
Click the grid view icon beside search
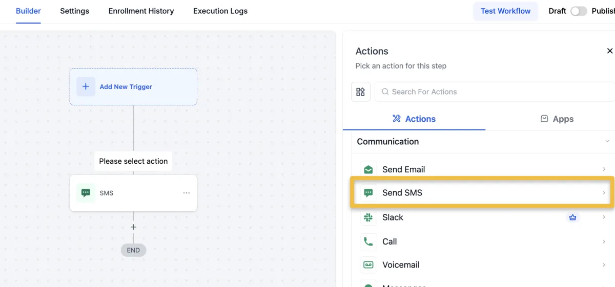361,92
